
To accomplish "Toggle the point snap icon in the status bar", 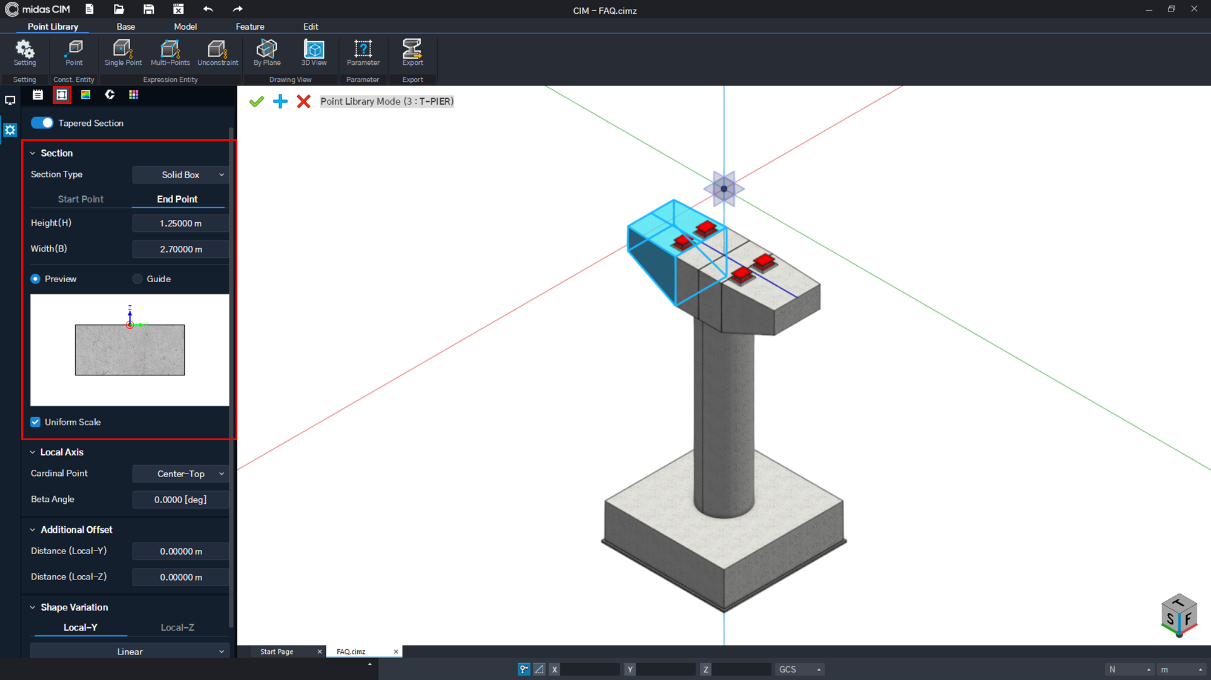I will point(524,669).
